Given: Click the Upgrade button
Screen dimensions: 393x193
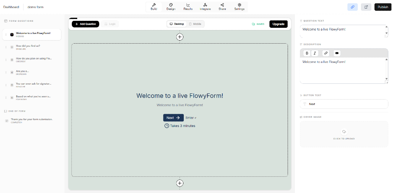Looking at the screenshot, I should 278,24.
